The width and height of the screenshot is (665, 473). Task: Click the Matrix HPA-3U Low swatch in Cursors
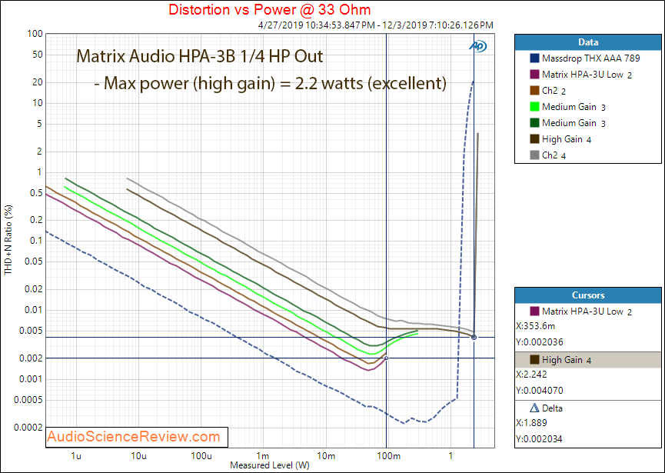pos(534,311)
